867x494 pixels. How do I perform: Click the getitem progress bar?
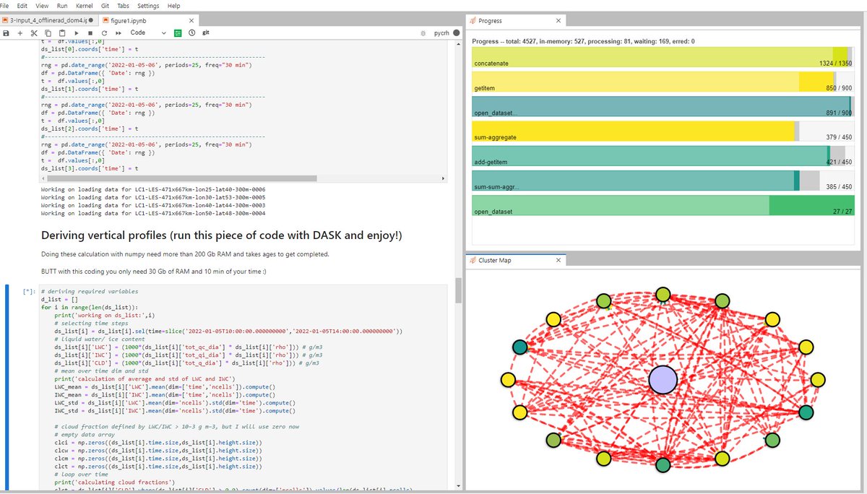(663, 82)
